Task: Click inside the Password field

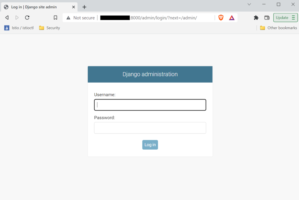Action: pos(150,128)
